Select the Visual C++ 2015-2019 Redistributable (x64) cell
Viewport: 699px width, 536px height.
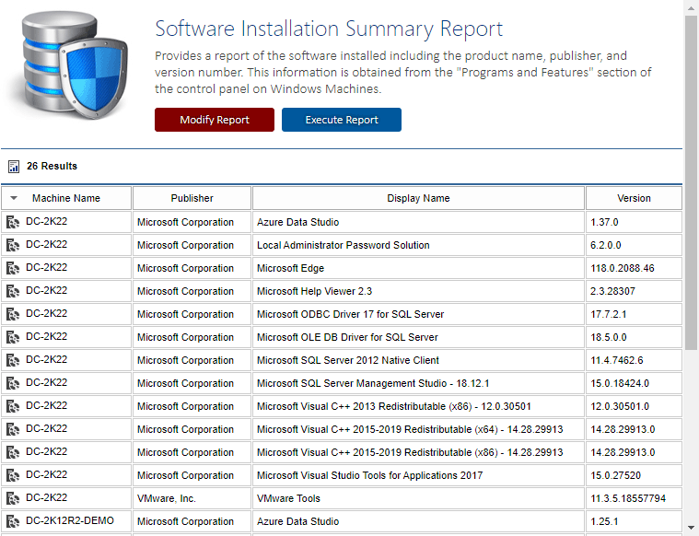418,429
